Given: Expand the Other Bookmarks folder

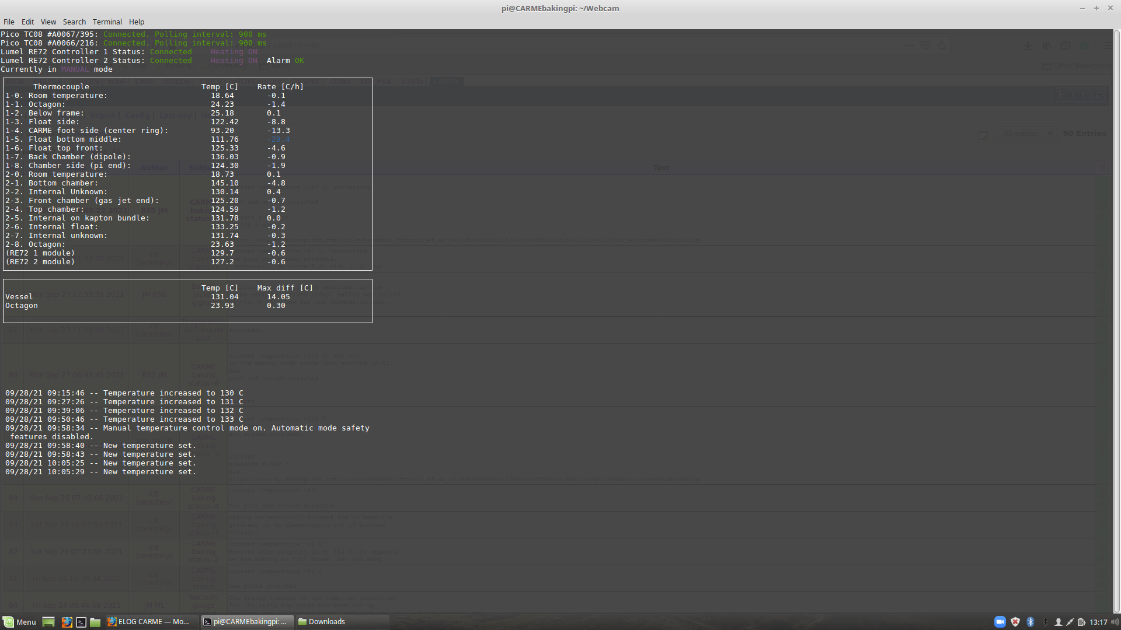Looking at the screenshot, I should (1074, 66).
